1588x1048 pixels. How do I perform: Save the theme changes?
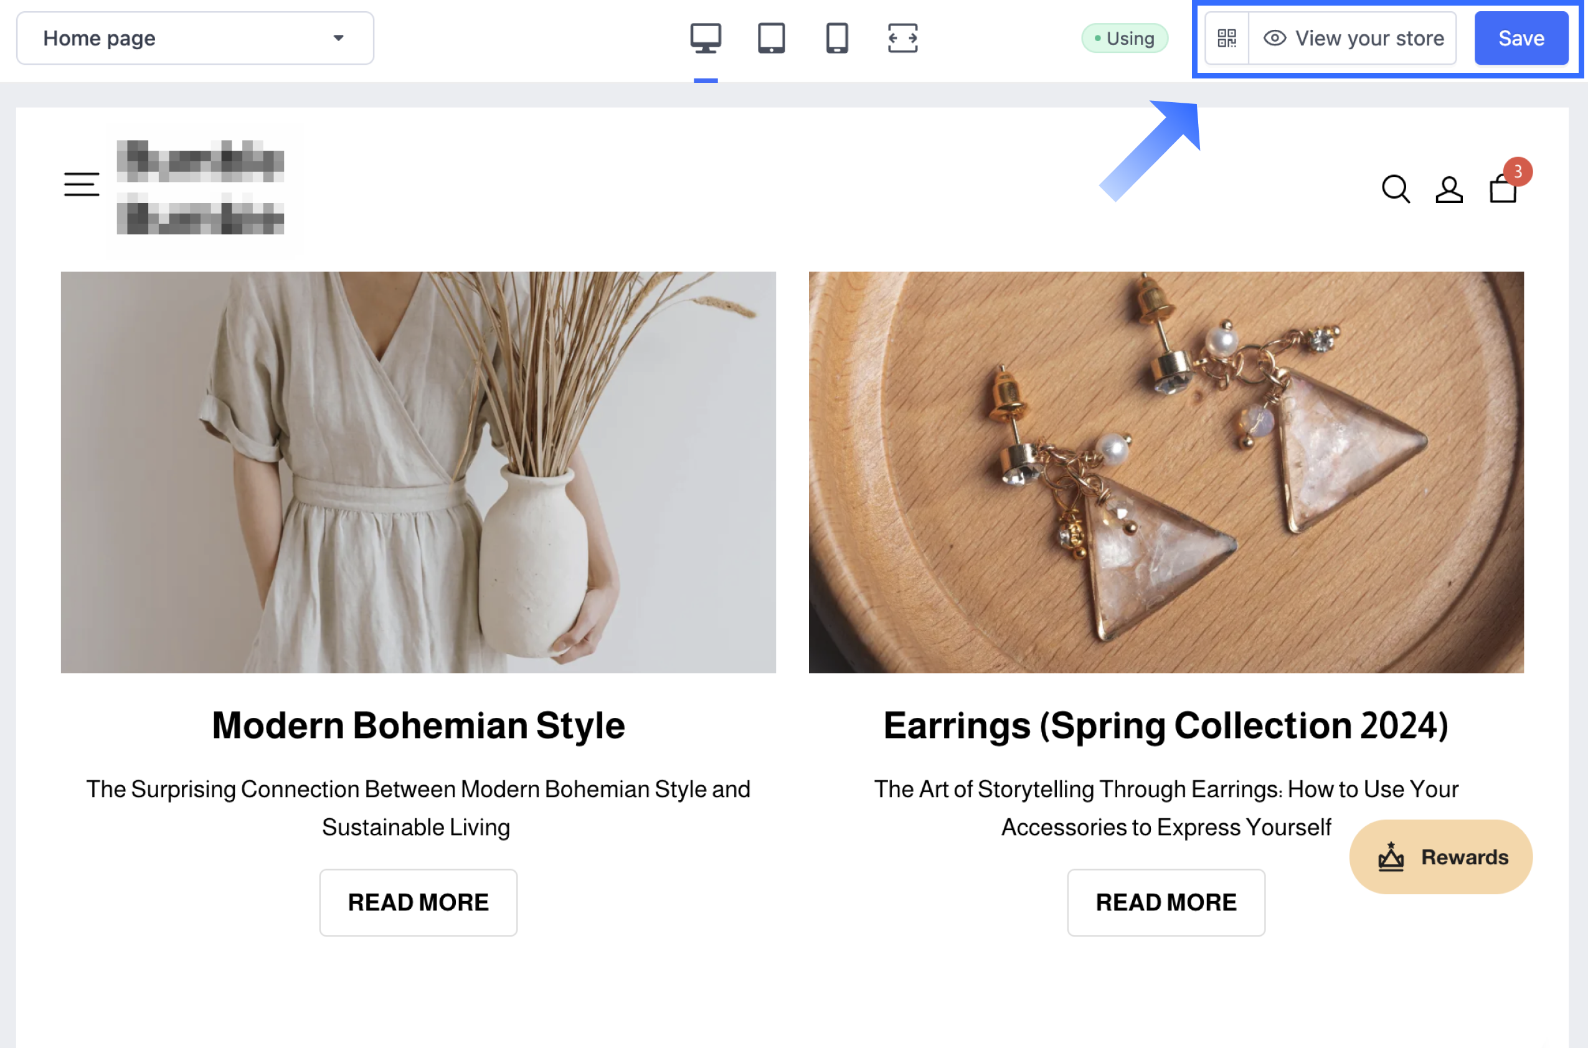tap(1521, 38)
